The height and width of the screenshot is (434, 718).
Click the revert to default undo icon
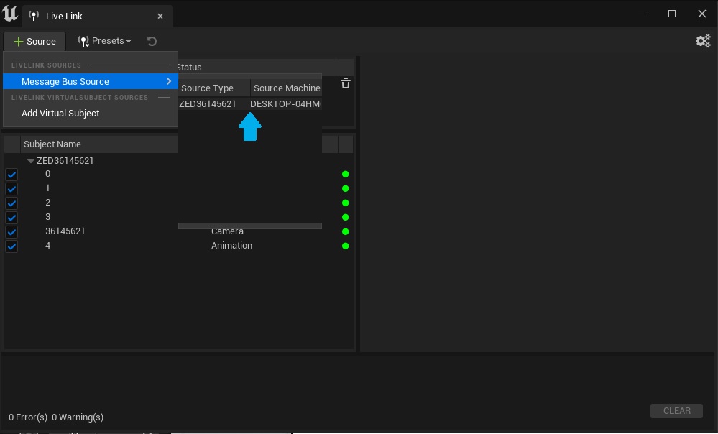(x=152, y=42)
